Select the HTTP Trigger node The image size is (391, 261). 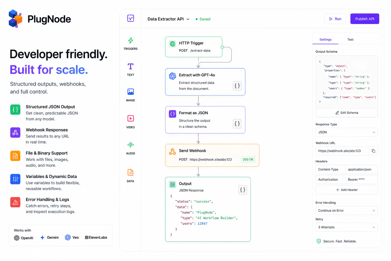pos(194,47)
